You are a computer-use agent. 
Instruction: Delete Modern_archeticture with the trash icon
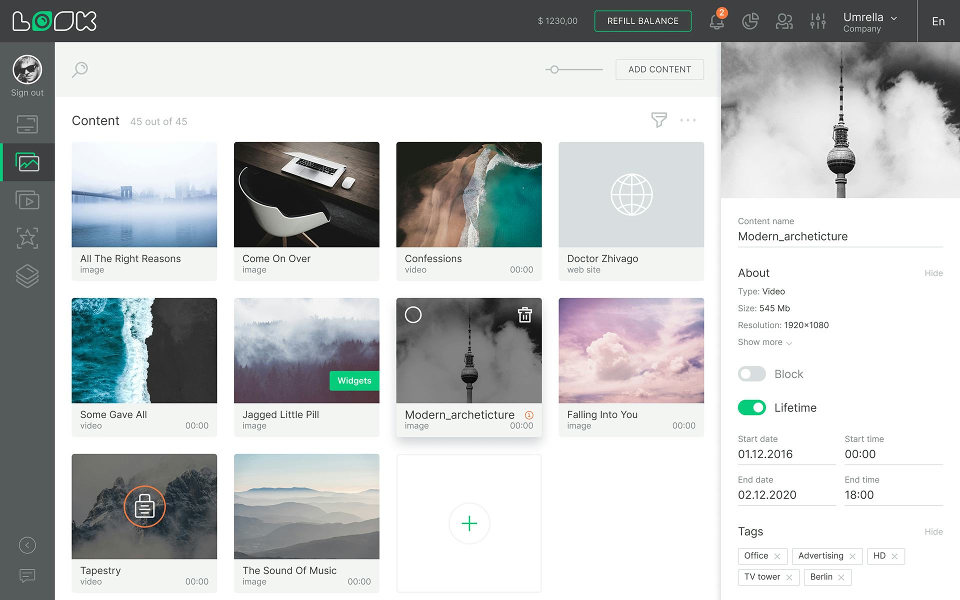click(524, 315)
